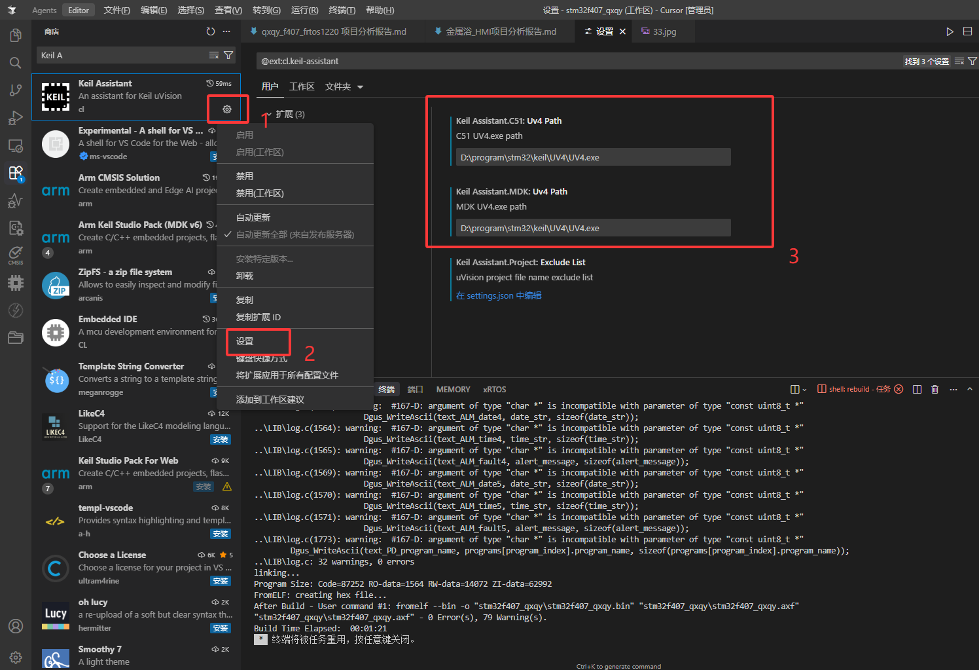Viewport: 979px width, 670px height.
Task: Switch to qxqy_f407_frtos1220 项目分析报告.md tab
Action: tap(333, 31)
